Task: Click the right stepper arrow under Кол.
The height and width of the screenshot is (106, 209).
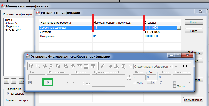Action: pos(153,83)
